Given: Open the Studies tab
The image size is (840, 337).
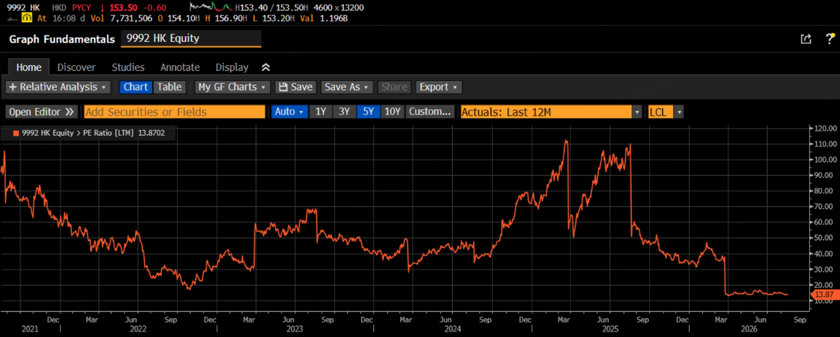Looking at the screenshot, I should 128,67.
